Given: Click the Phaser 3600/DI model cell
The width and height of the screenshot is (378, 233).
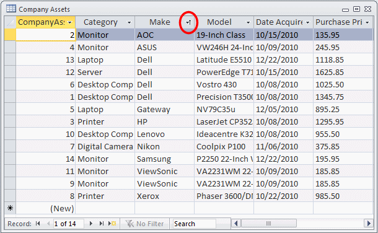Looking at the screenshot, I should 224,196.
